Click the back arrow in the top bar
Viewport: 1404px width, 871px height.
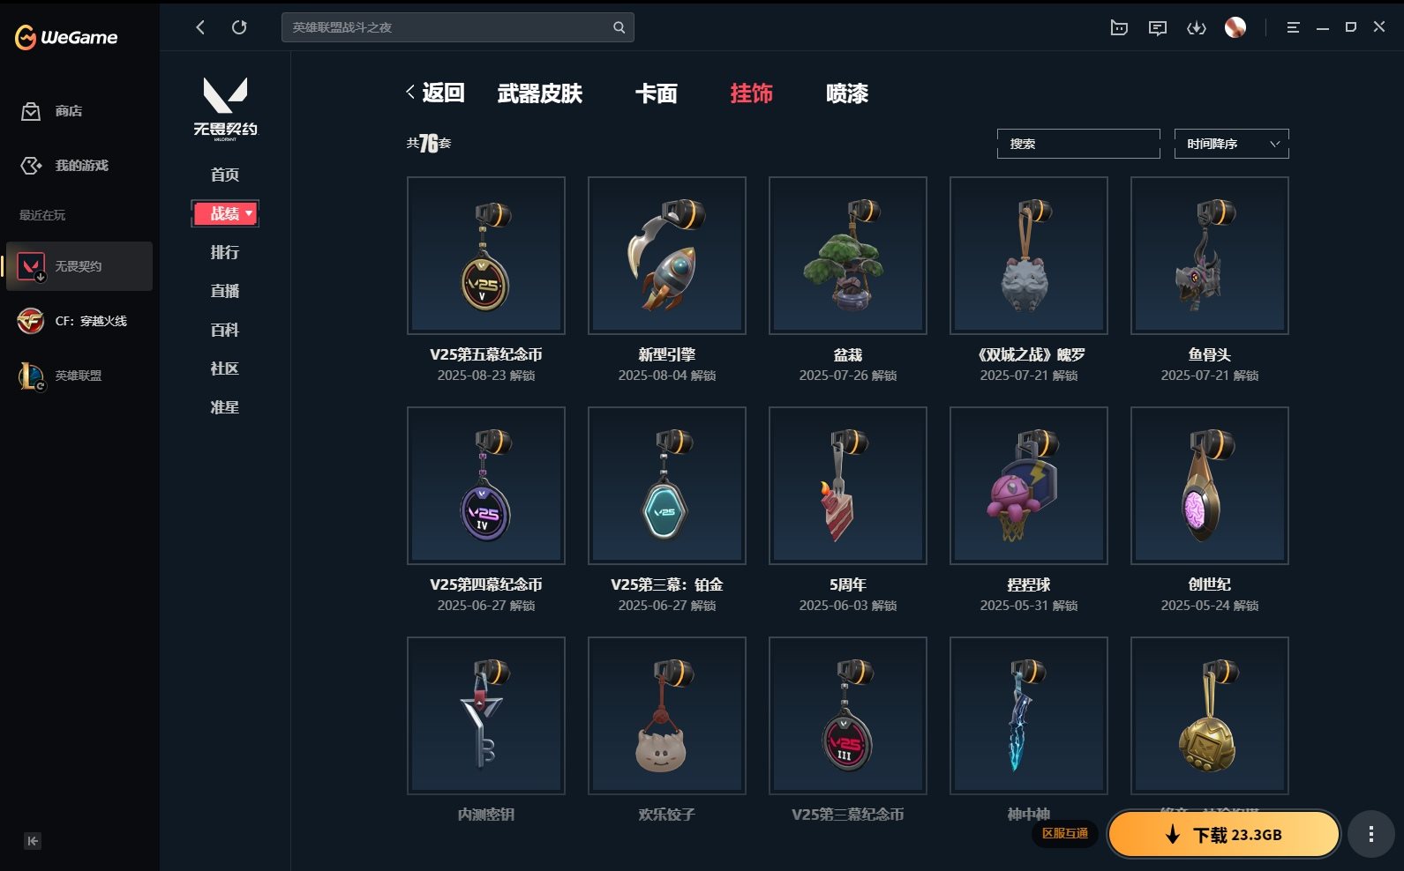pos(200,27)
